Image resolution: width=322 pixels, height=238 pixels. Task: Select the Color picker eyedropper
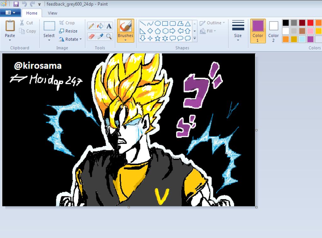(x=100, y=36)
